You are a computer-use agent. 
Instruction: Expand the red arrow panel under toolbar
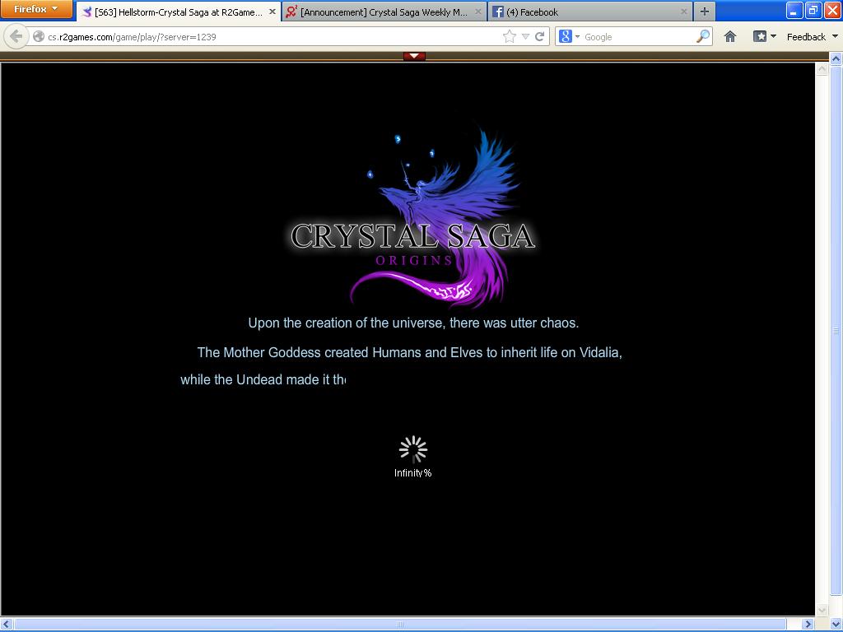coord(414,56)
